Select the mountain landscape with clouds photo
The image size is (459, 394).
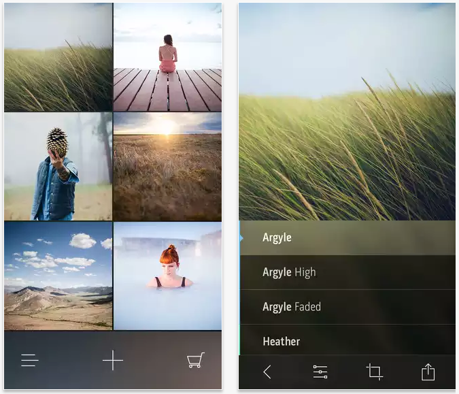tap(58, 276)
